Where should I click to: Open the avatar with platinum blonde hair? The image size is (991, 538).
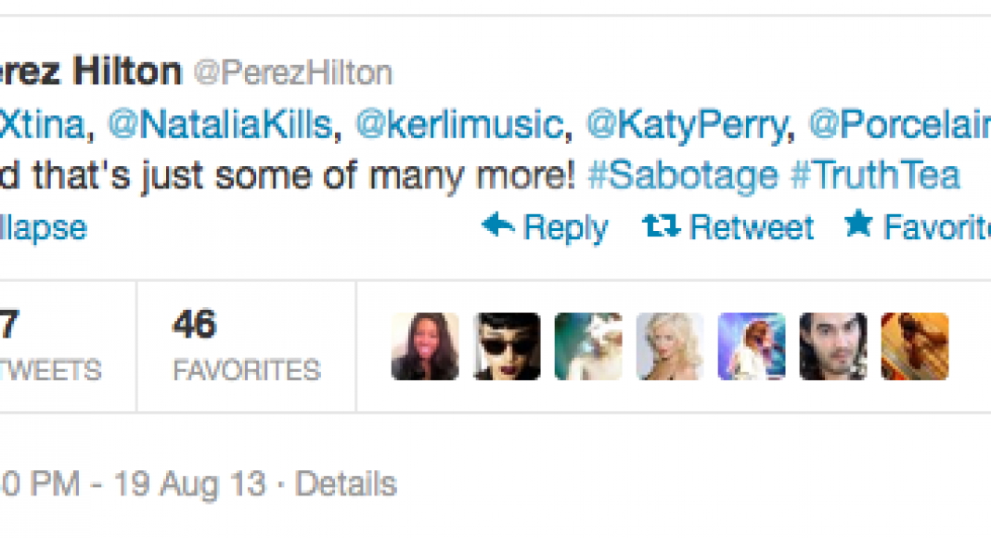[670, 346]
